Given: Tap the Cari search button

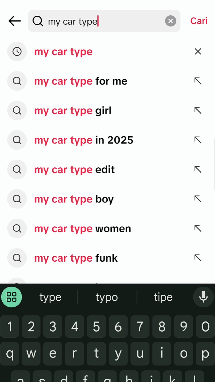Looking at the screenshot, I should coord(199,21).
